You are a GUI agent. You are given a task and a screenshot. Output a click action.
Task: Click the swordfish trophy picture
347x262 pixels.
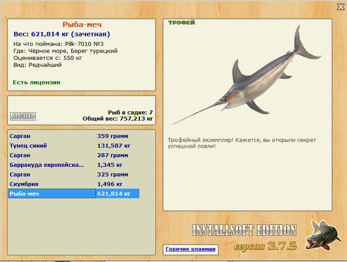247,75
